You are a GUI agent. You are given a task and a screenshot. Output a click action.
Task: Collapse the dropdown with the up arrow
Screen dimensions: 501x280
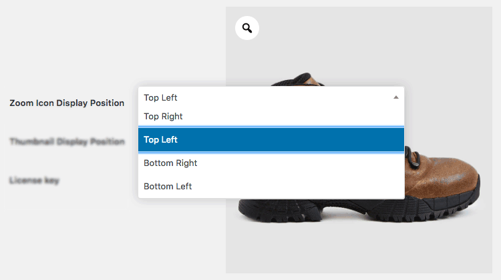pos(396,97)
